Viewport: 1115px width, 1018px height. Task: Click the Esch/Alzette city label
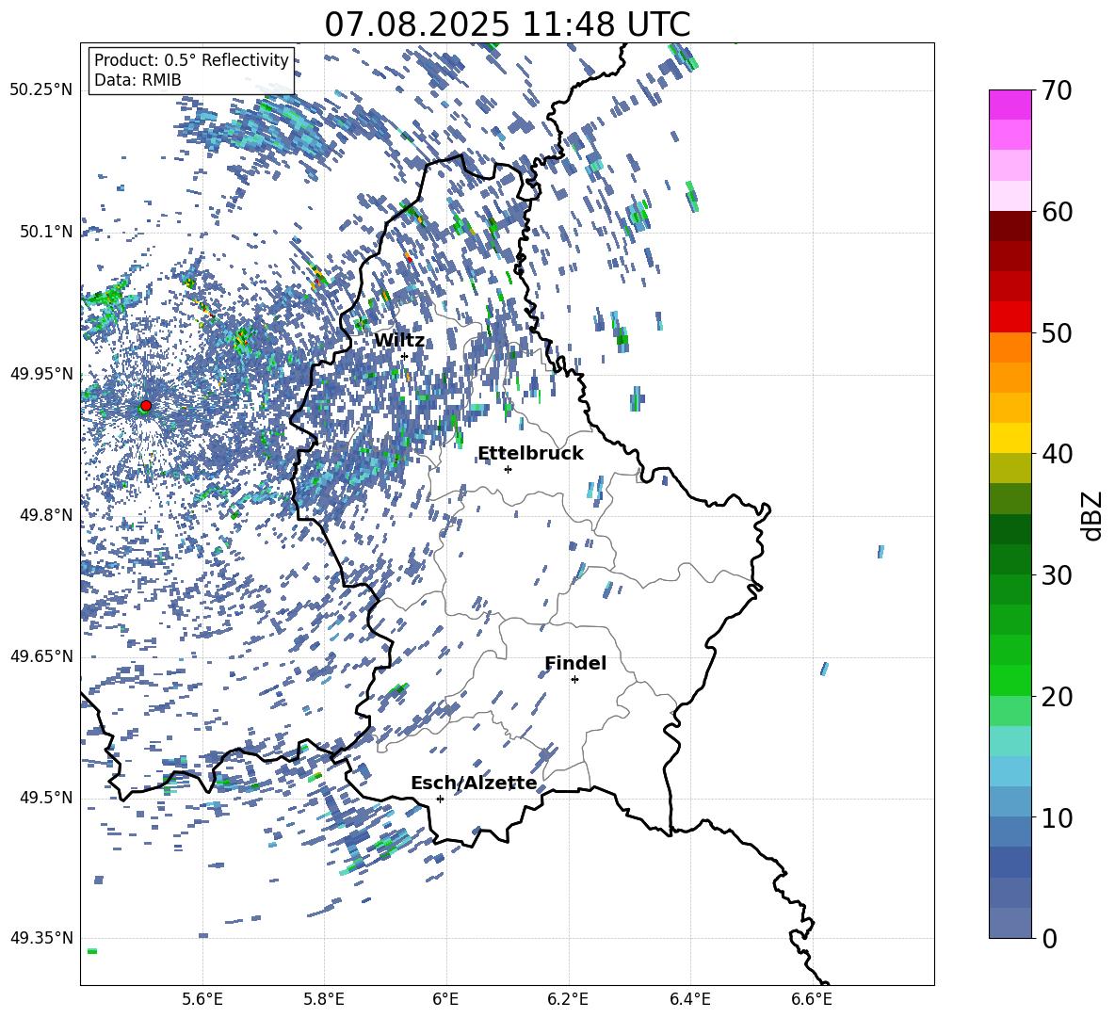tap(474, 783)
